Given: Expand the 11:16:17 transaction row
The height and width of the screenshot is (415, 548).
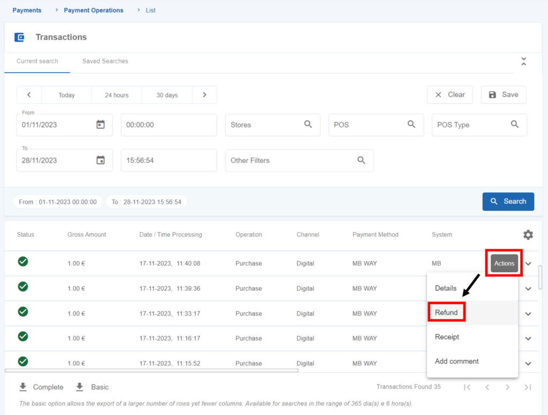Looking at the screenshot, I should pyautogui.click(x=528, y=339).
